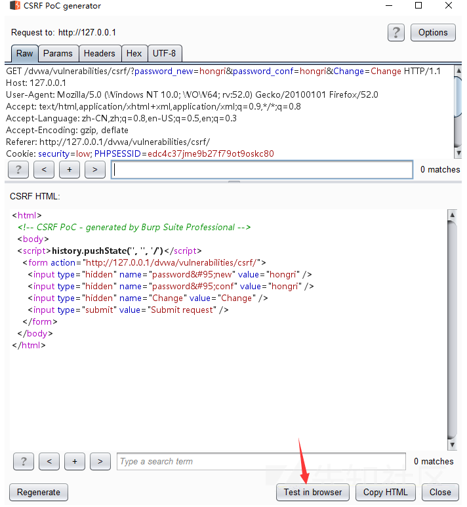
Task: Click the Copy HTML button
Action: pyautogui.click(x=386, y=492)
